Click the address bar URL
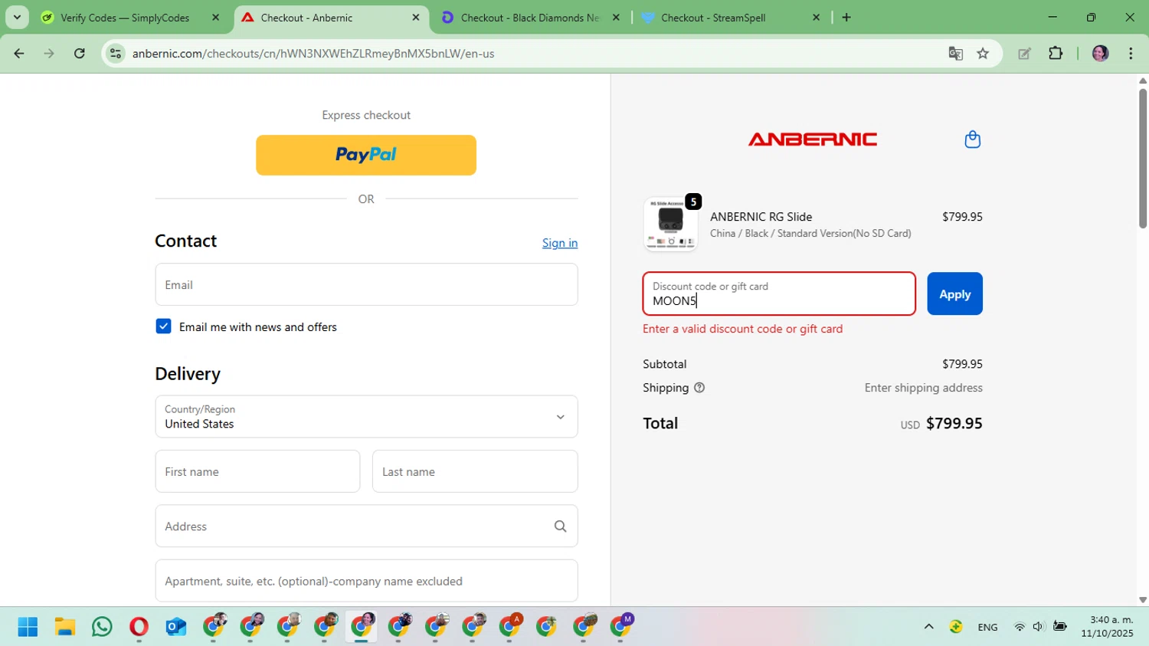The image size is (1149, 646). (x=313, y=54)
